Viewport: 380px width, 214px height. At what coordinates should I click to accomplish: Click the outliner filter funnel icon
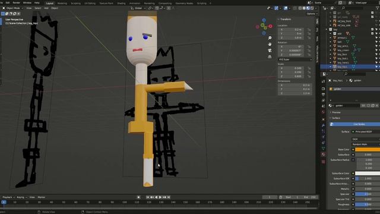click(377, 8)
